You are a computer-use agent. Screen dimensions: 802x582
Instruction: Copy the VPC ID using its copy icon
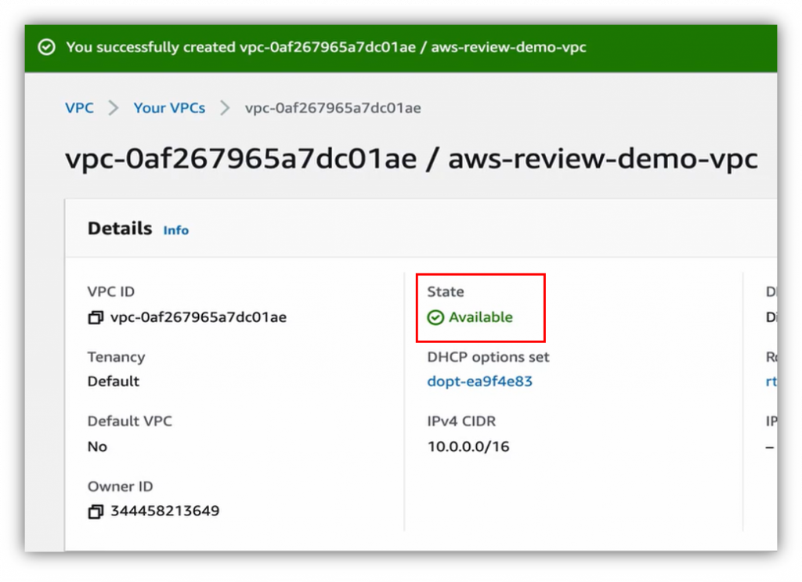[x=96, y=317]
